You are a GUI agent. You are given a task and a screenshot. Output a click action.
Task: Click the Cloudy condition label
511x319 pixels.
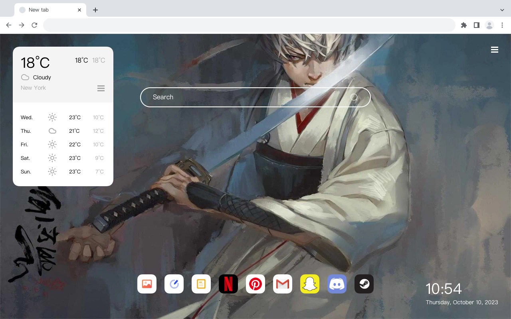click(x=42, y=77)
